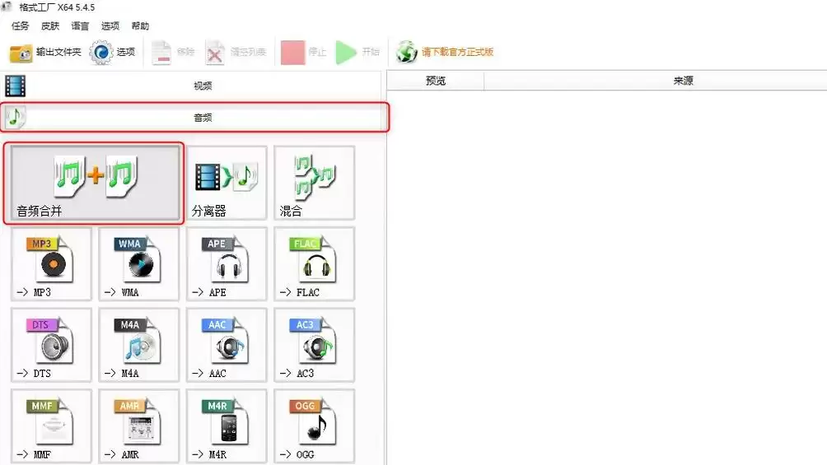The image size is (827, 465).
Task: Open the 任务 menu
Action: tap(20, 26)
